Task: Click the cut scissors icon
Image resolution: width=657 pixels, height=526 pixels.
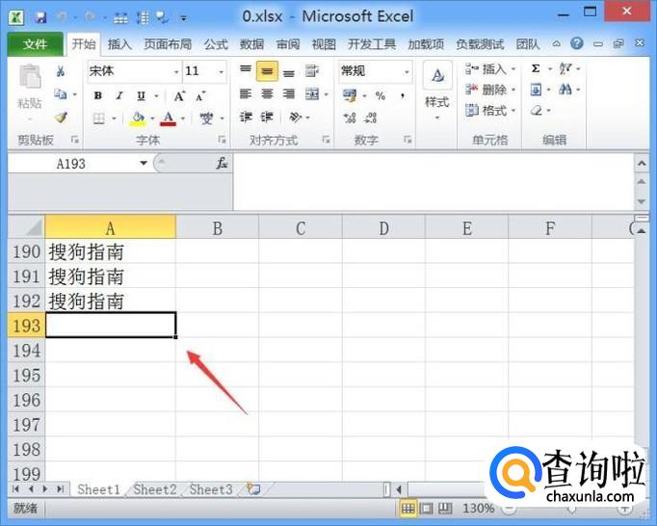Action: click(x=61, y=71)
